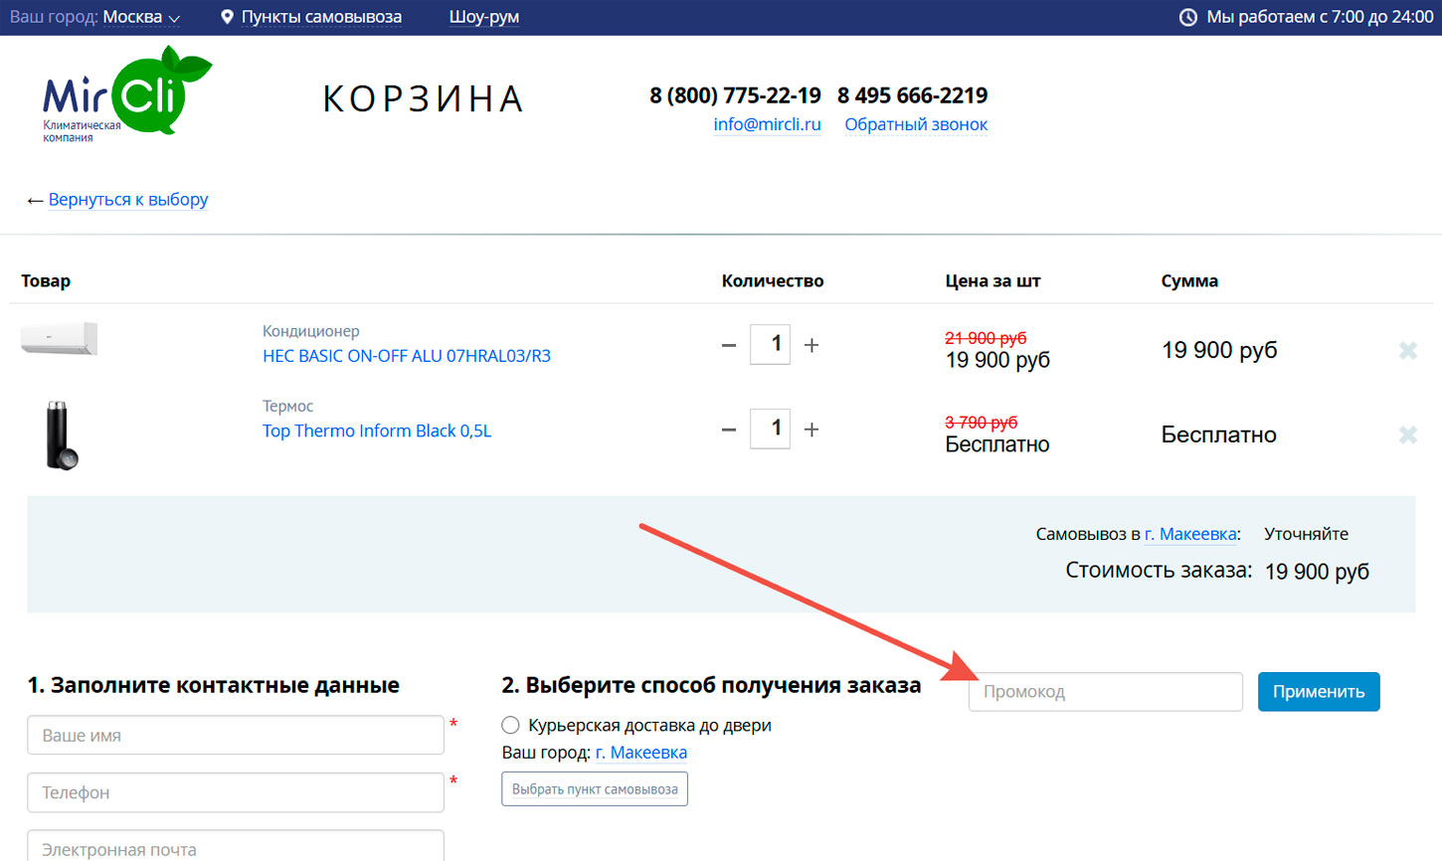Decrease quantity of HEC BASIC conditioner
Image resolution: width=1442 pixels, height=861 pixels.
coord(729,345)
